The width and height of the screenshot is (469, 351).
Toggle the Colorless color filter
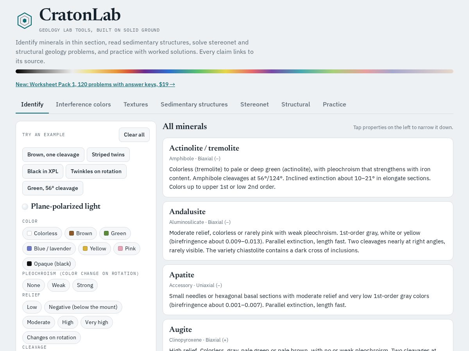42,233
